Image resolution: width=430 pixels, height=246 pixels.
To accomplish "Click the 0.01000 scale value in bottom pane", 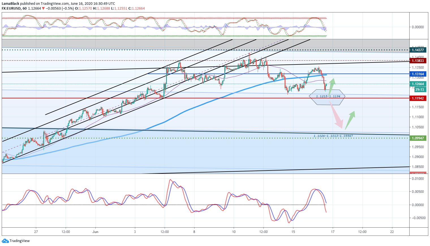I will [418, 179].
